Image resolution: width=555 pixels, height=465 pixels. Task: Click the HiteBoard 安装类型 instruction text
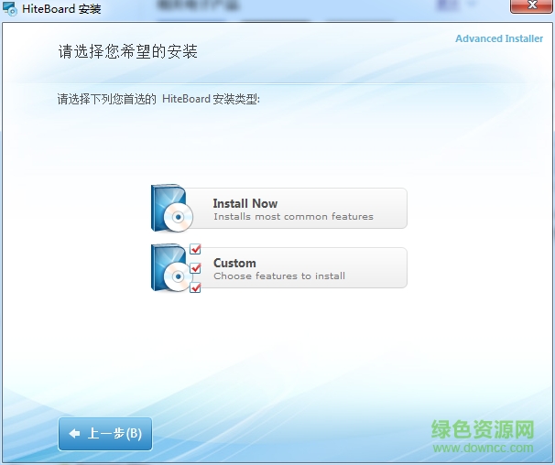click(158, 99)
